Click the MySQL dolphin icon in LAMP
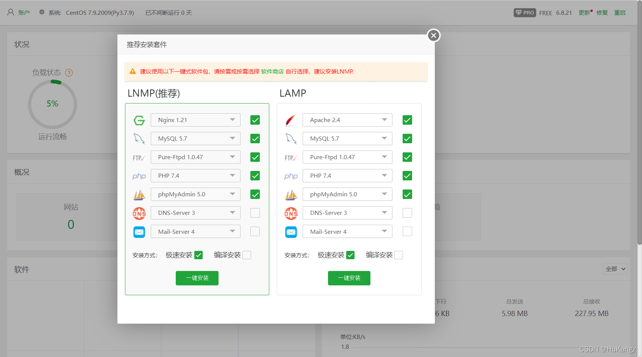 point(291,139)
